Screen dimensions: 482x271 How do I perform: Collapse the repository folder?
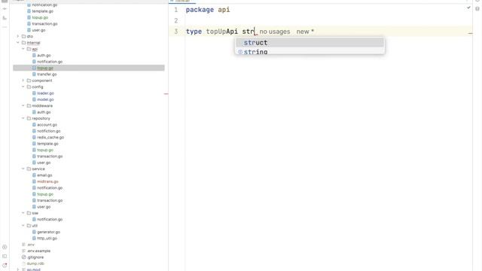pyautogui.click(x=23, y=118)
